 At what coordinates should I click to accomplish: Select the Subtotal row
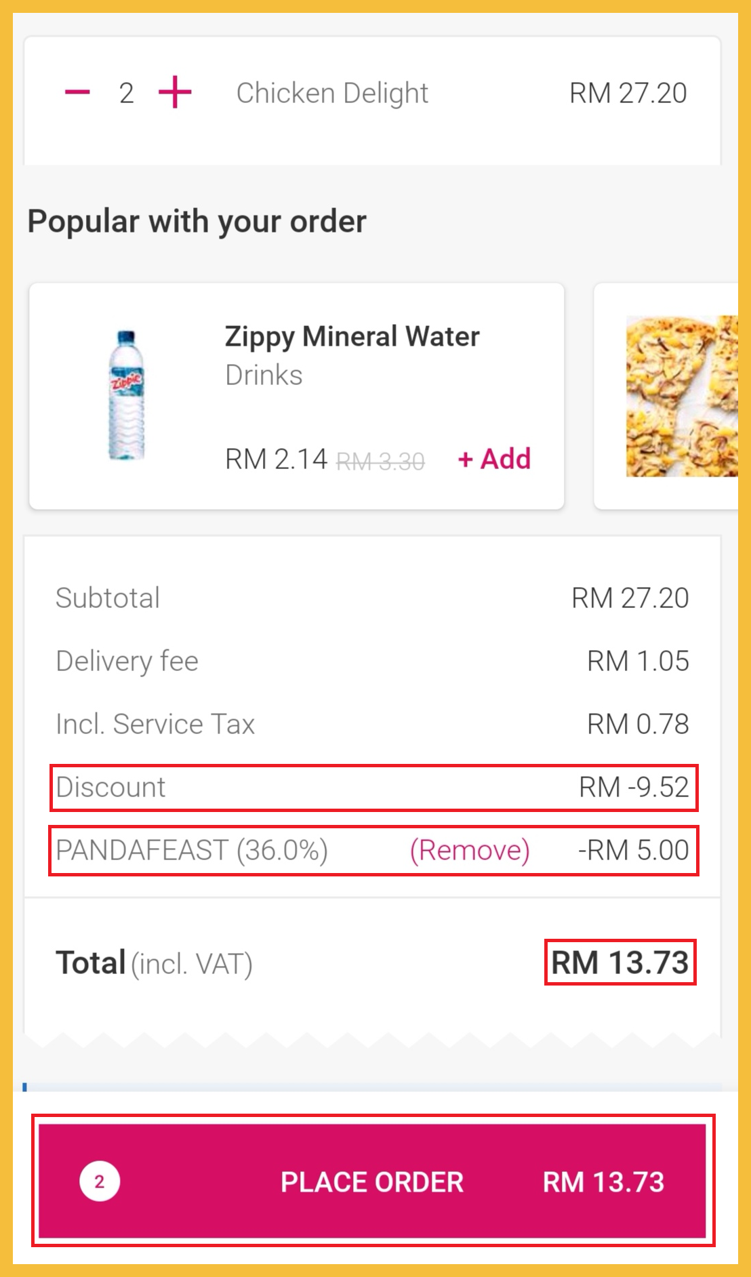click(371, 598)
